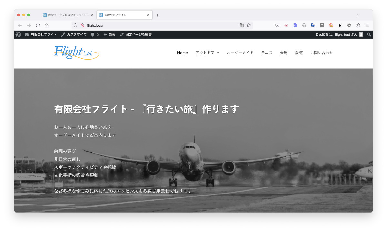Expand the アウトドア submenu arrow

pyautogui.click(x=218, y=53)
